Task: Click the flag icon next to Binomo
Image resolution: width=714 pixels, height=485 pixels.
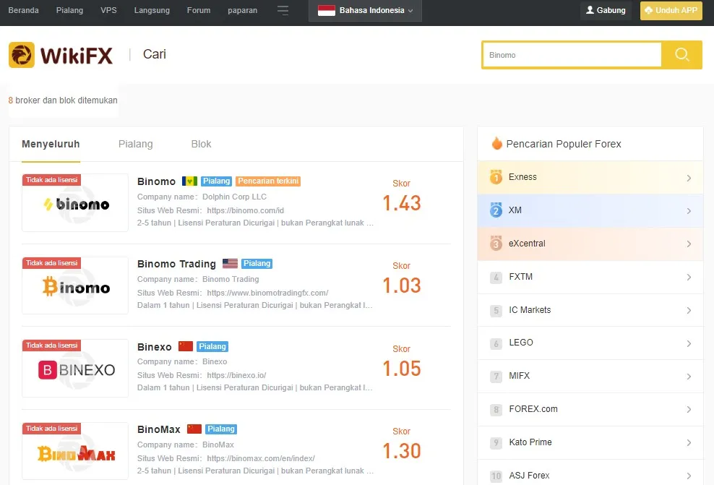Action: [x=189, y=181]
